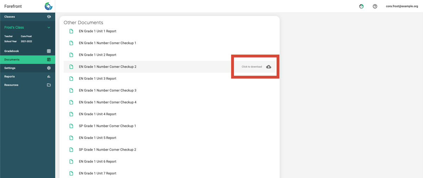Open EN Grade 1 Unit 5 Report

(x=98, y=138)
